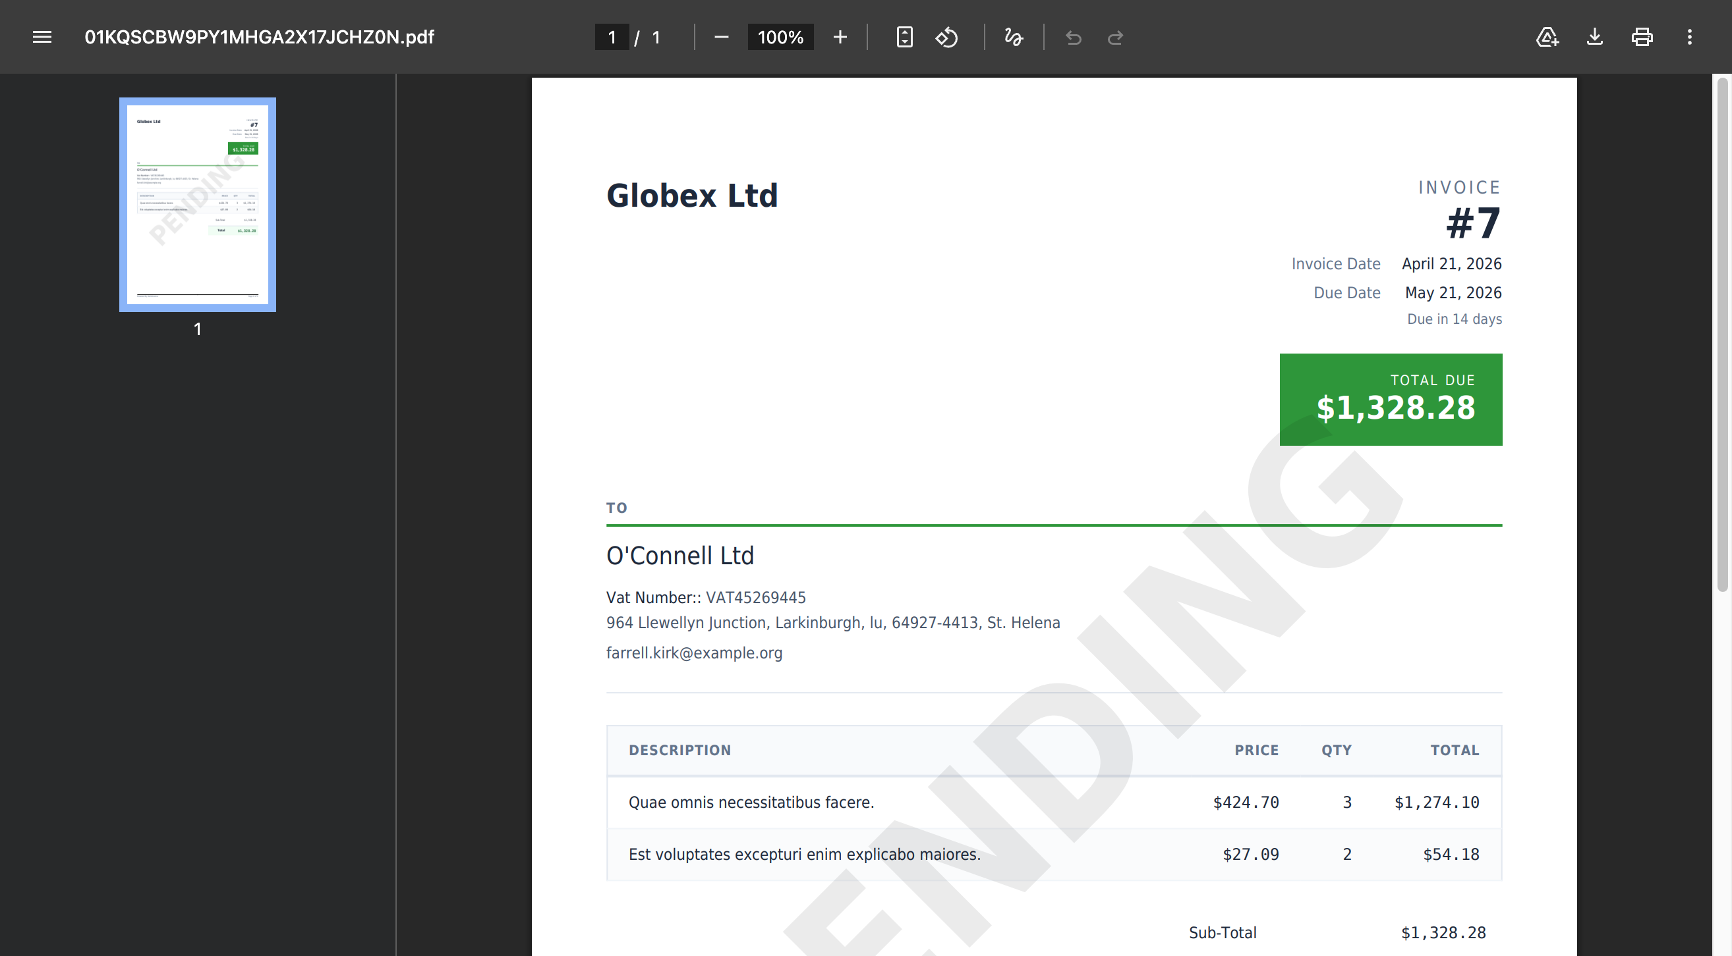The width and height of the screenshot is (1732, 956).
Task: Click the 'TOTAL DUE' label
Action: 1432,381
